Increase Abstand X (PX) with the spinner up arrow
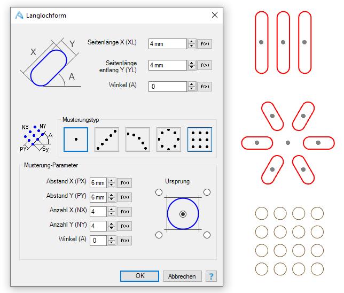Image resolution: width=344 pixels, height=293 pixels. (x=112, y=181)
